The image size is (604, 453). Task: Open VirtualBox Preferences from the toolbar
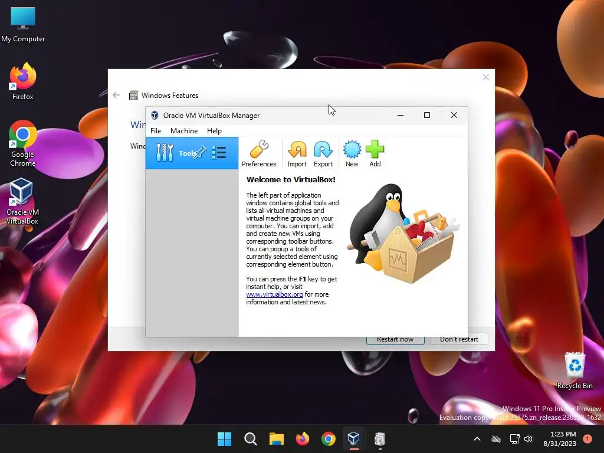point(259,153)
